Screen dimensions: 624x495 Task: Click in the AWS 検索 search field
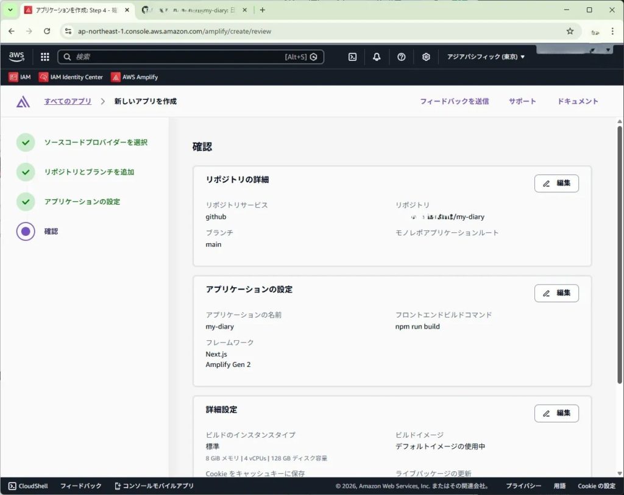tap(177, 57)
